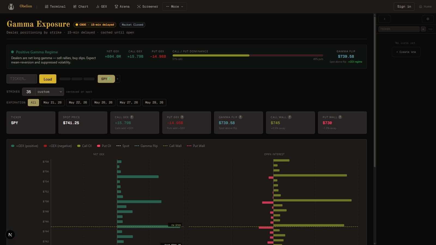
Task: Toggle the Call OI legend item
Action: point(84,146)
